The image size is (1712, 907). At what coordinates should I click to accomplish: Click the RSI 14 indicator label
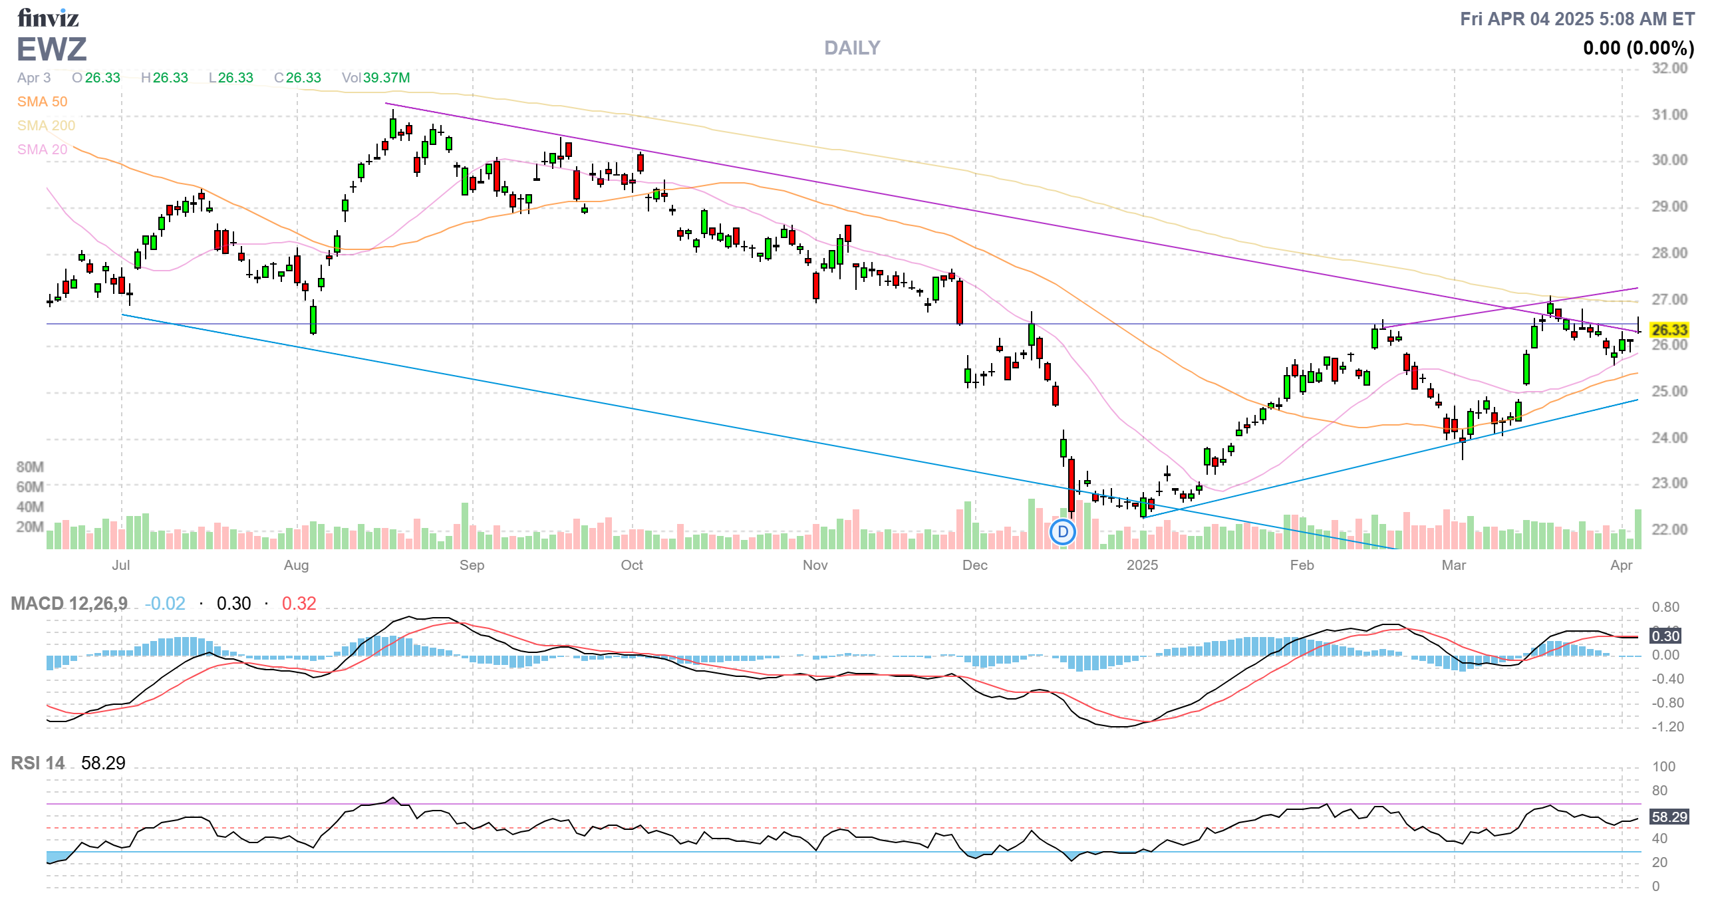(x=38, y=763)
